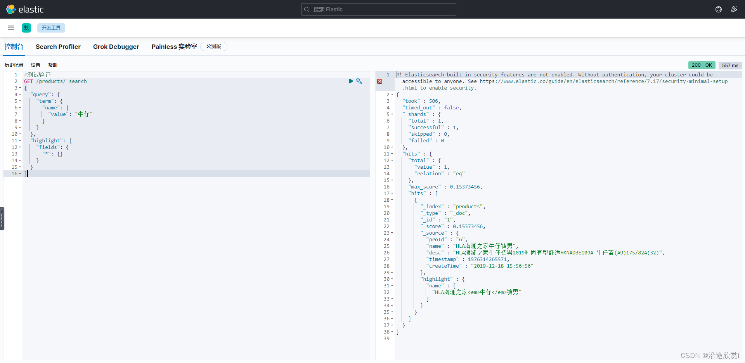This screenshot has width=745, height=363.
Task: Run the request with the play icon
Action: click(x=351, y=81)
